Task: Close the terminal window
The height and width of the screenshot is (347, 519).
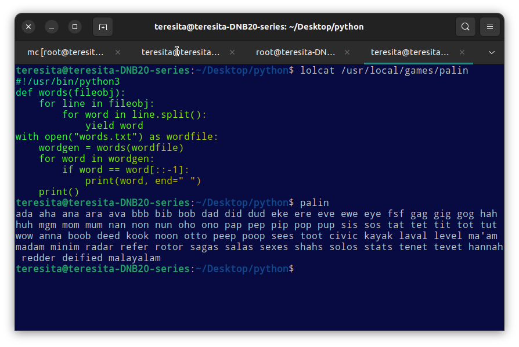Action: pos(28,27)
